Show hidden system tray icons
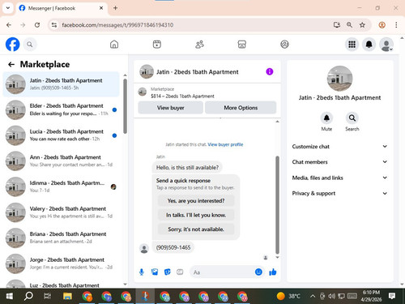Viewport: 405px width, 304px height. coord(313,296)
